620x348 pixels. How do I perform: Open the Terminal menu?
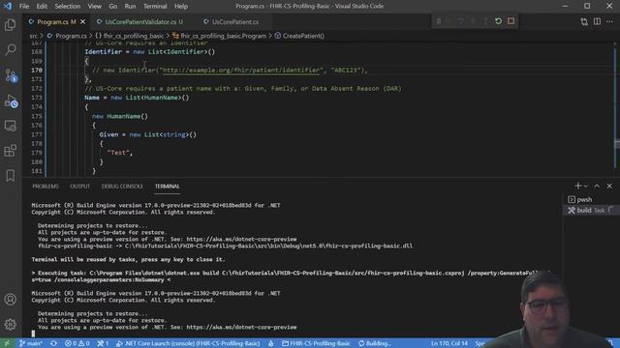click(x=155, y=7)
